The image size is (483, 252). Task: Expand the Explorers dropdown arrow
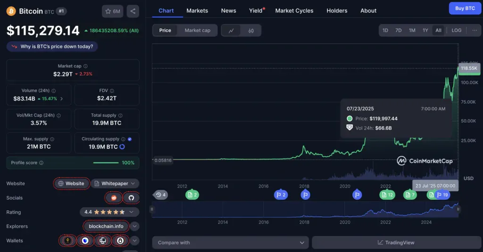[134, 227]
